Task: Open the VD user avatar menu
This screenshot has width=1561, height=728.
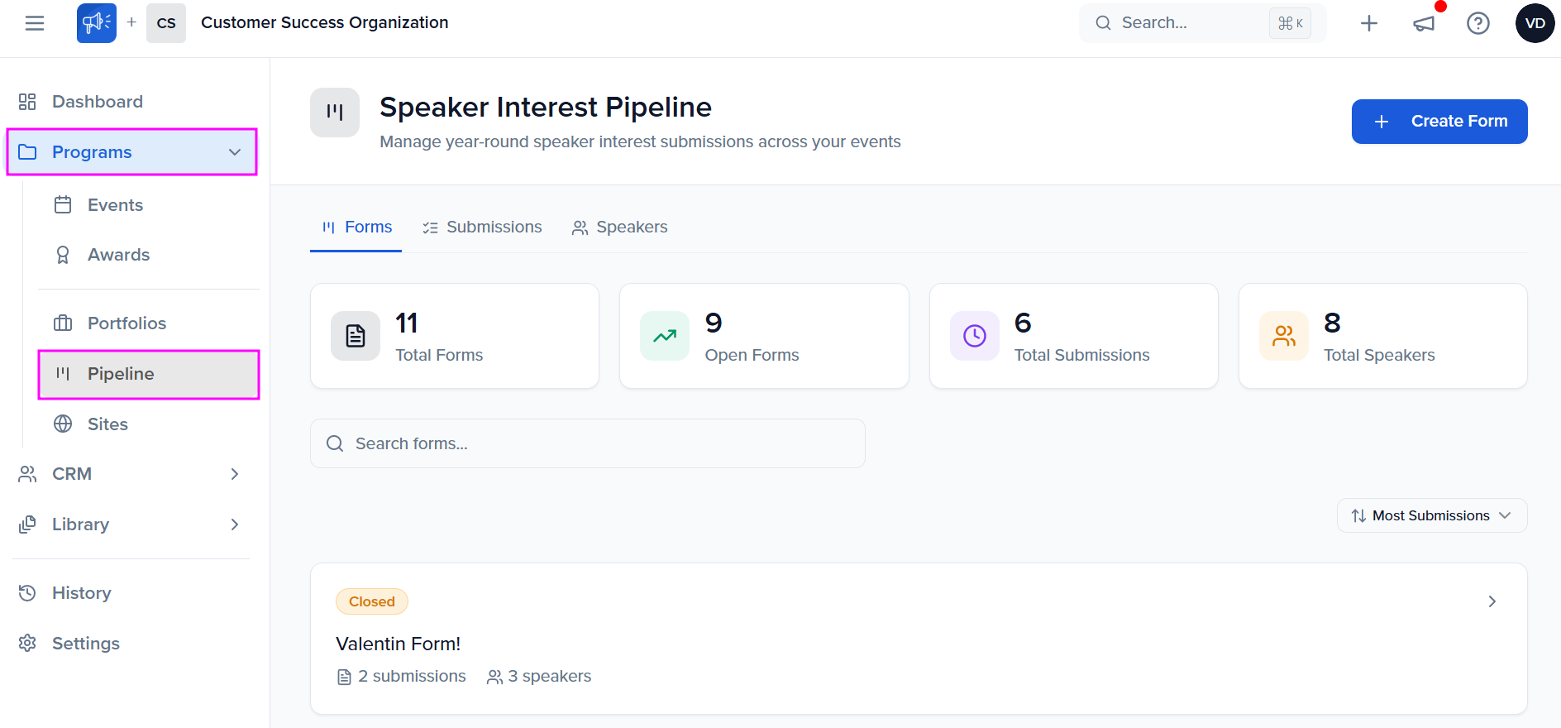Action: coord(1535,23)
